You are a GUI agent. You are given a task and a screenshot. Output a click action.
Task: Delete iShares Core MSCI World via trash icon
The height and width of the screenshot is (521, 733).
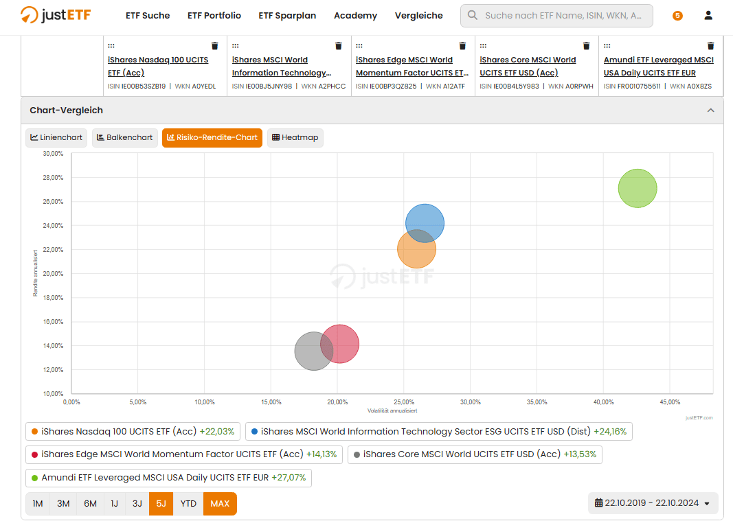click(x=586, y=46)
